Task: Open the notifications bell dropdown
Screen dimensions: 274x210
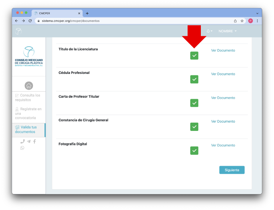Action: pos(209,31)
